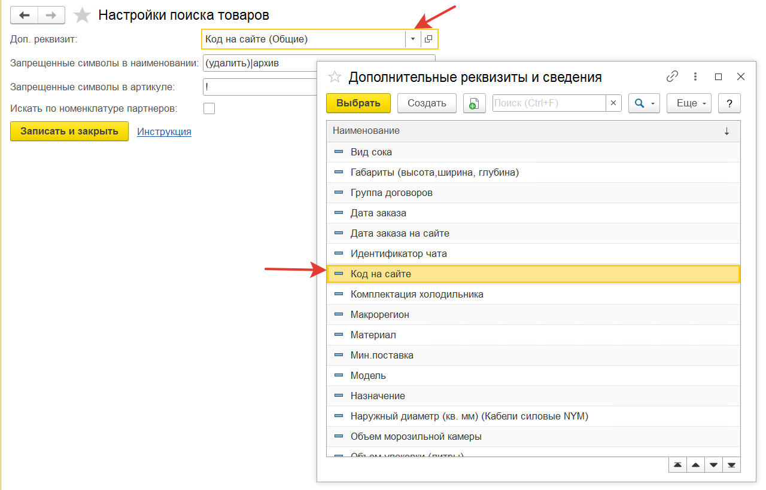Select the Дата заказа на сайте row
The image size is (766, 490).
pyautogui.click(x=533, y=233)
